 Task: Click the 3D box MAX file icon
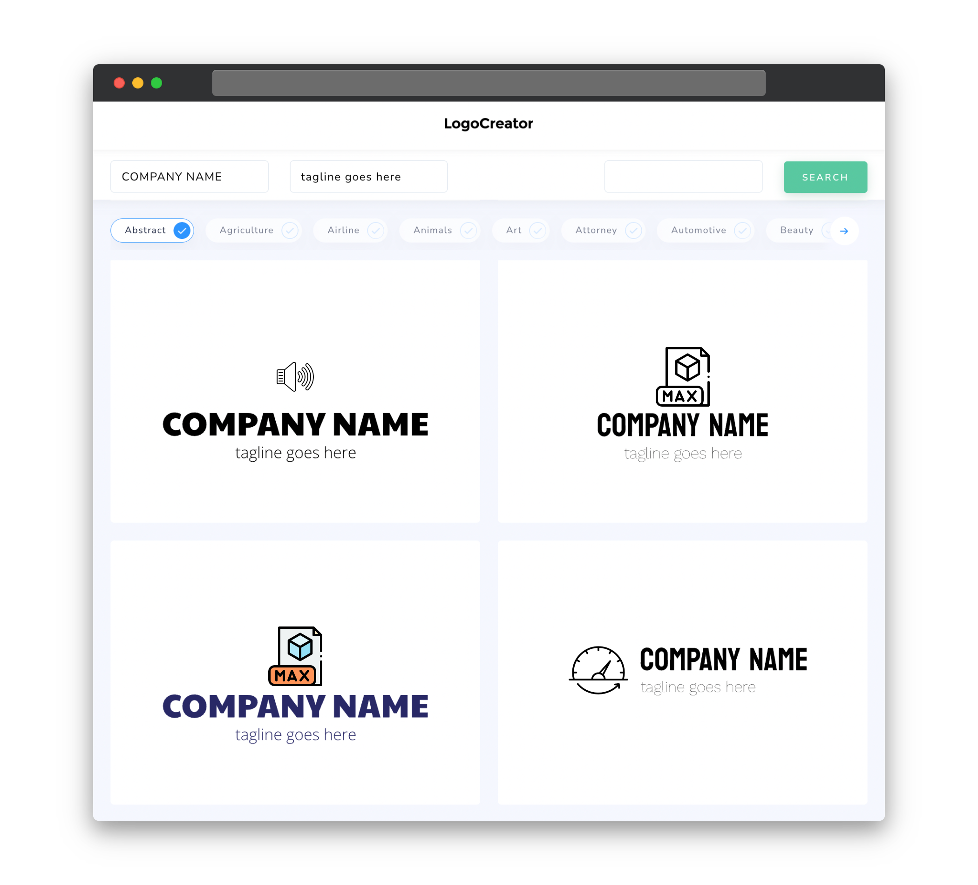[x=682, y=376]
